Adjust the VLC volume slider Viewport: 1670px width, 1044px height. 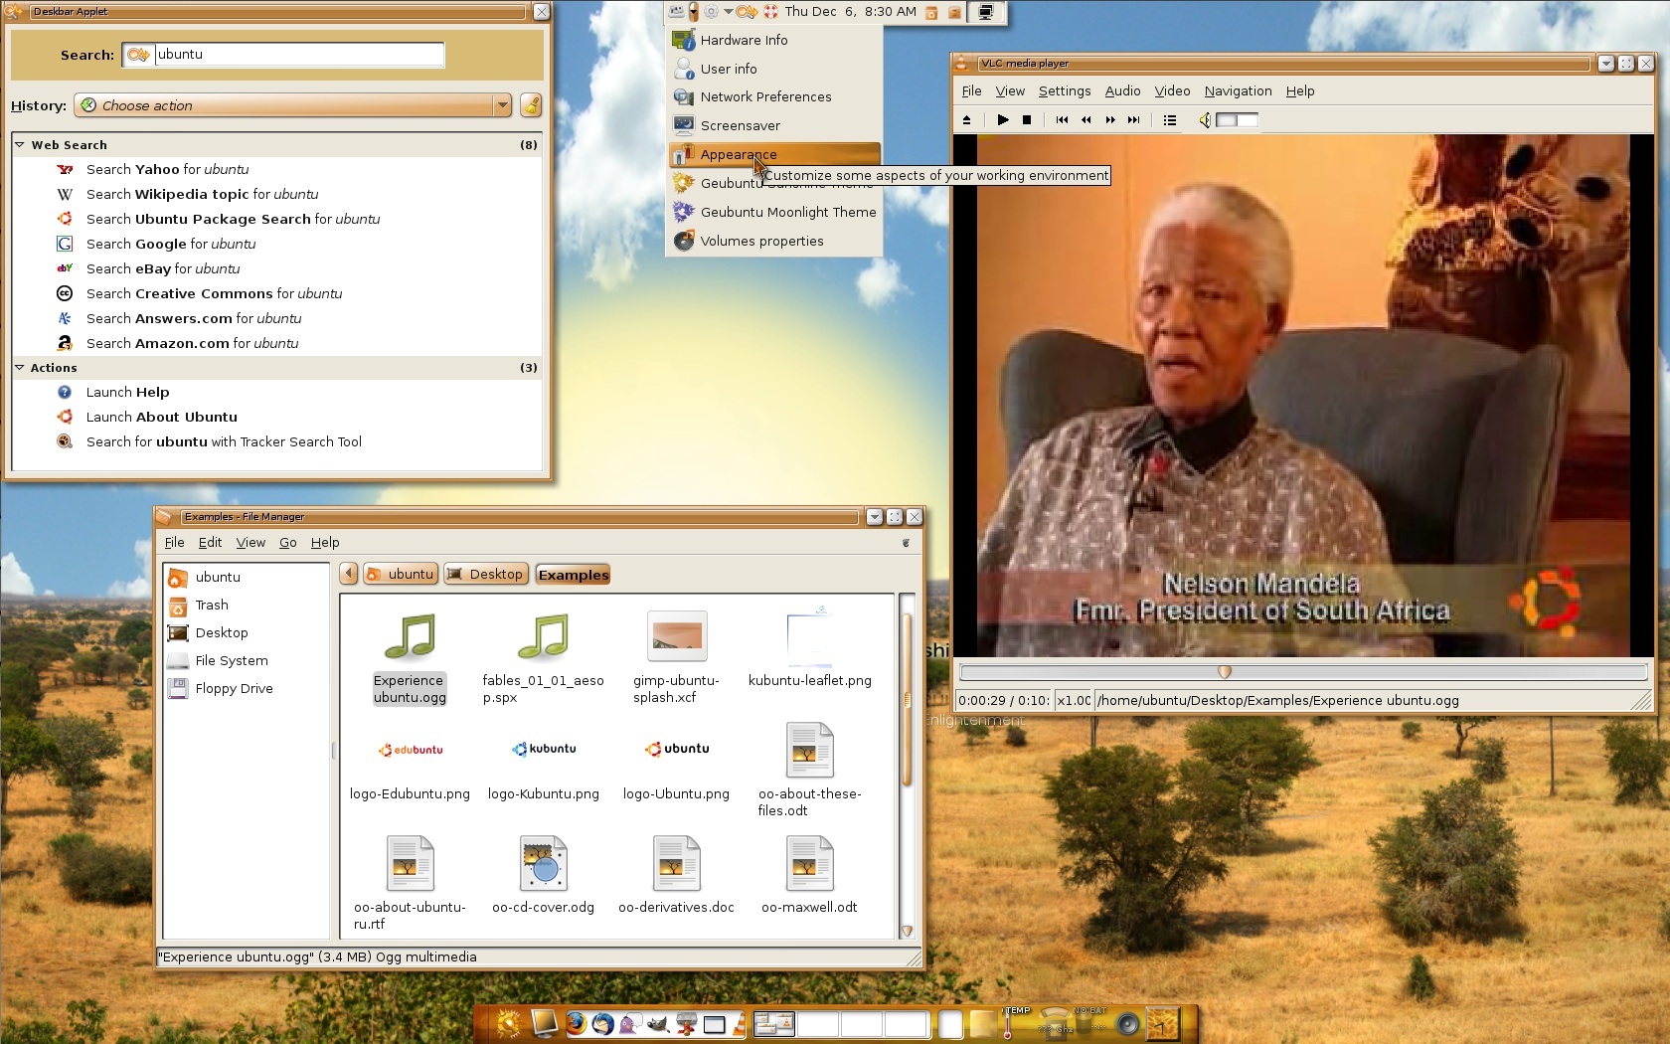[x=1238, y=120]
